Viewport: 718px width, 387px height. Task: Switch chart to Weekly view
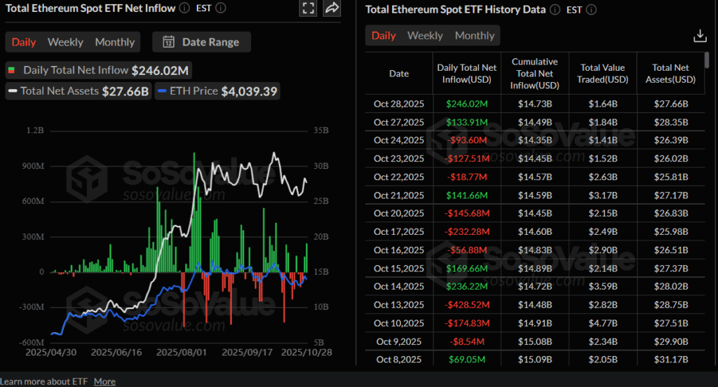[x=65, y=42]
